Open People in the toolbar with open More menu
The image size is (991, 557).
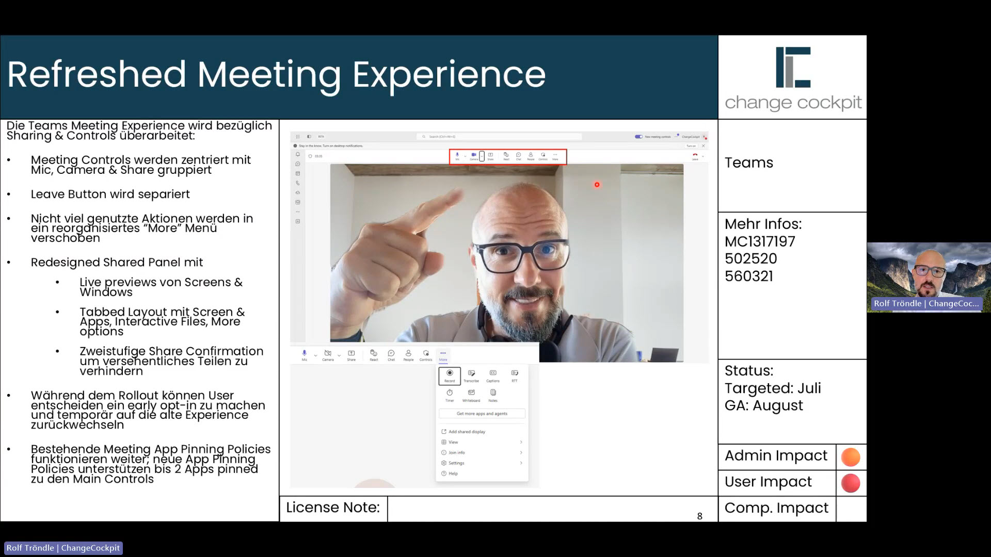click(x=408, y=355)
